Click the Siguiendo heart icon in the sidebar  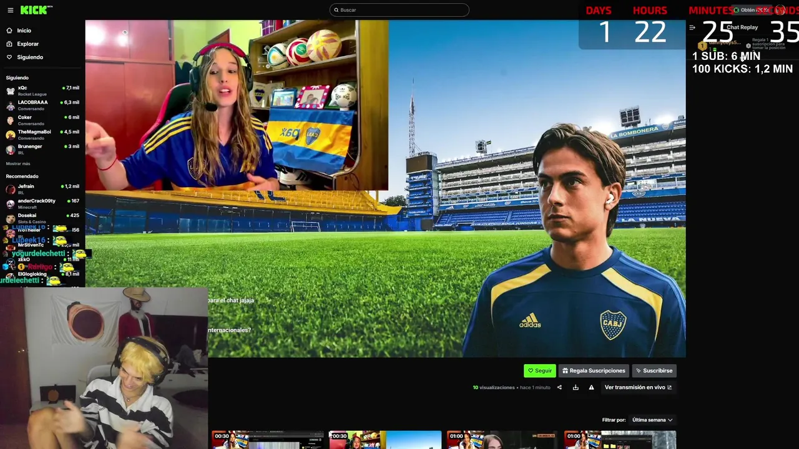(x=9, y=57)
